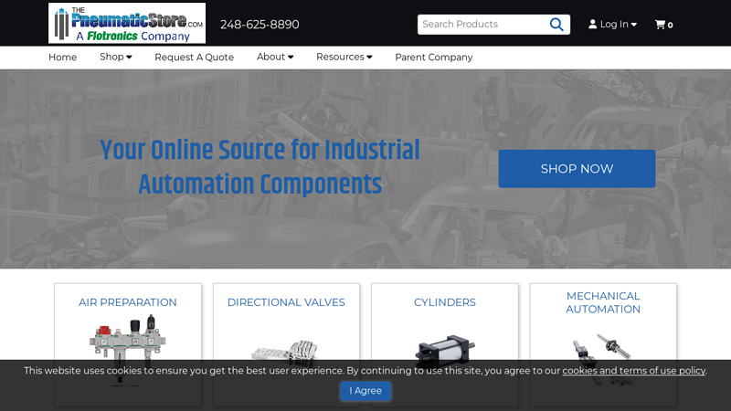Open cookies and terms of use policy
This screenshot has height=411, width=731.
634,371
